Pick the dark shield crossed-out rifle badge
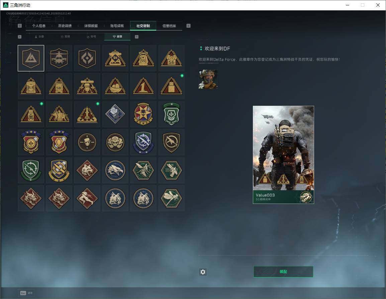 tap(171, 142)
